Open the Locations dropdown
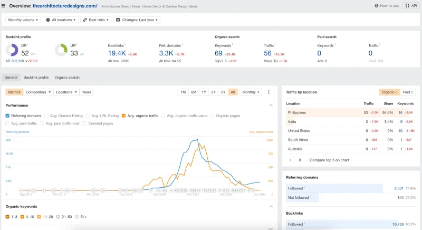Viewport: 422px width, 230px height. 66,92
